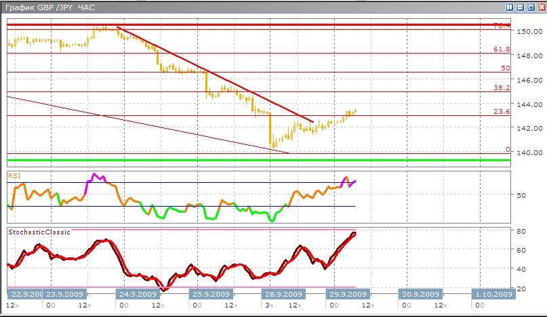The height and width of the screenshot is (317, 547).
Task: Click the 24.9.2009 date marker
Action: click(138, 295)
